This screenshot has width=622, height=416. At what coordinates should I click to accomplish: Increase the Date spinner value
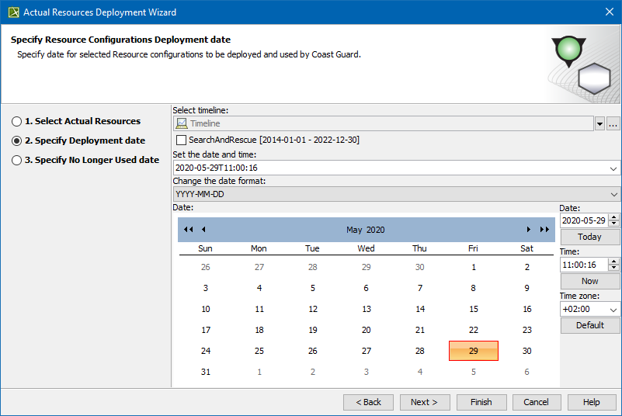(x=614, y=217)
